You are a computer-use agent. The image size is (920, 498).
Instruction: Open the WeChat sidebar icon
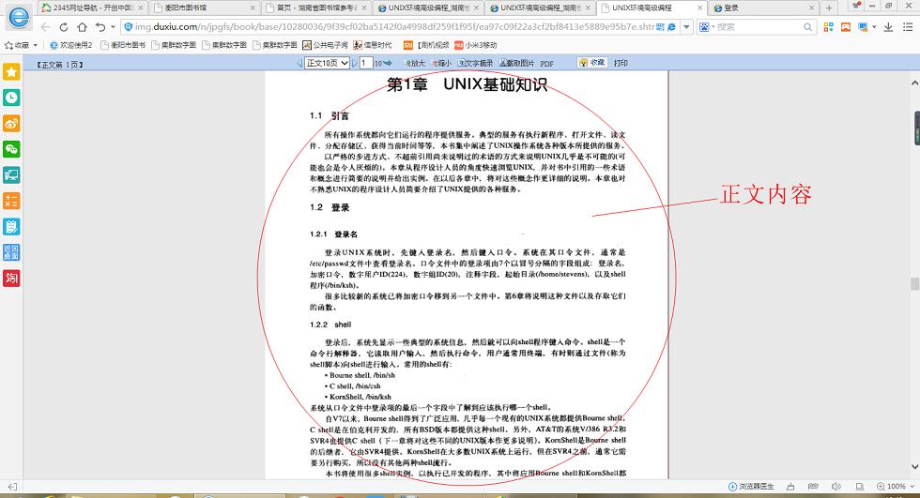click(x=11, y=149)
